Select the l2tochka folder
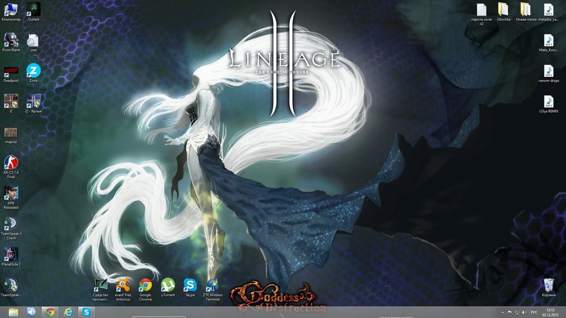Image resolution: width=566 pixels, height=318 pixels. (503, 10)
